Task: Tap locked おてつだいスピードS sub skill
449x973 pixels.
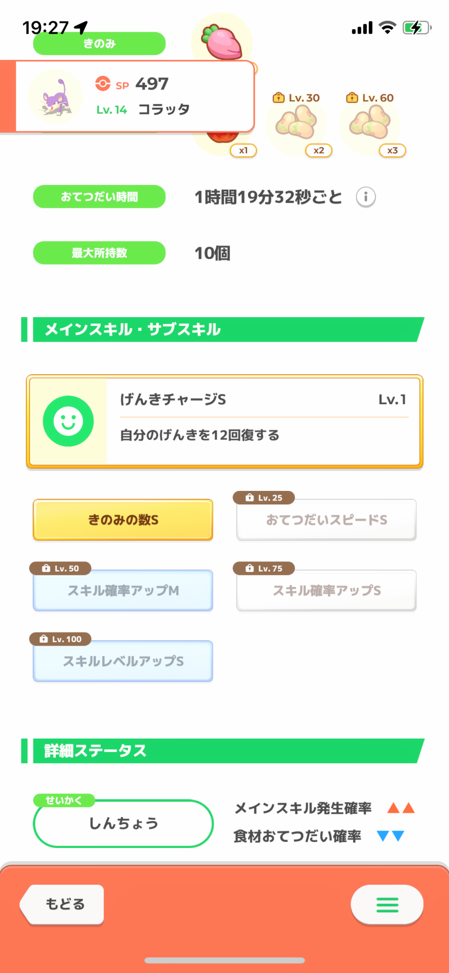Action: point(326,520)
